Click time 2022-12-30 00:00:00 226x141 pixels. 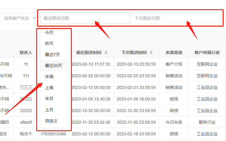click(91, 111)
